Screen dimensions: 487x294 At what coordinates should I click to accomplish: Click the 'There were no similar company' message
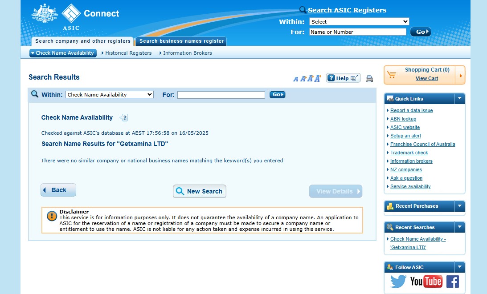pyautogui.click(x=162, y=161)
